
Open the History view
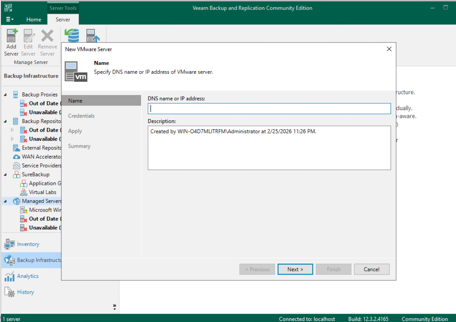point(21,292)
